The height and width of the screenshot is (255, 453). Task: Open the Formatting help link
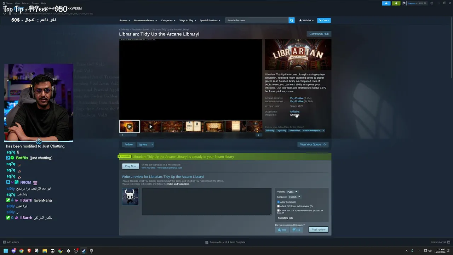click(285, 218)
